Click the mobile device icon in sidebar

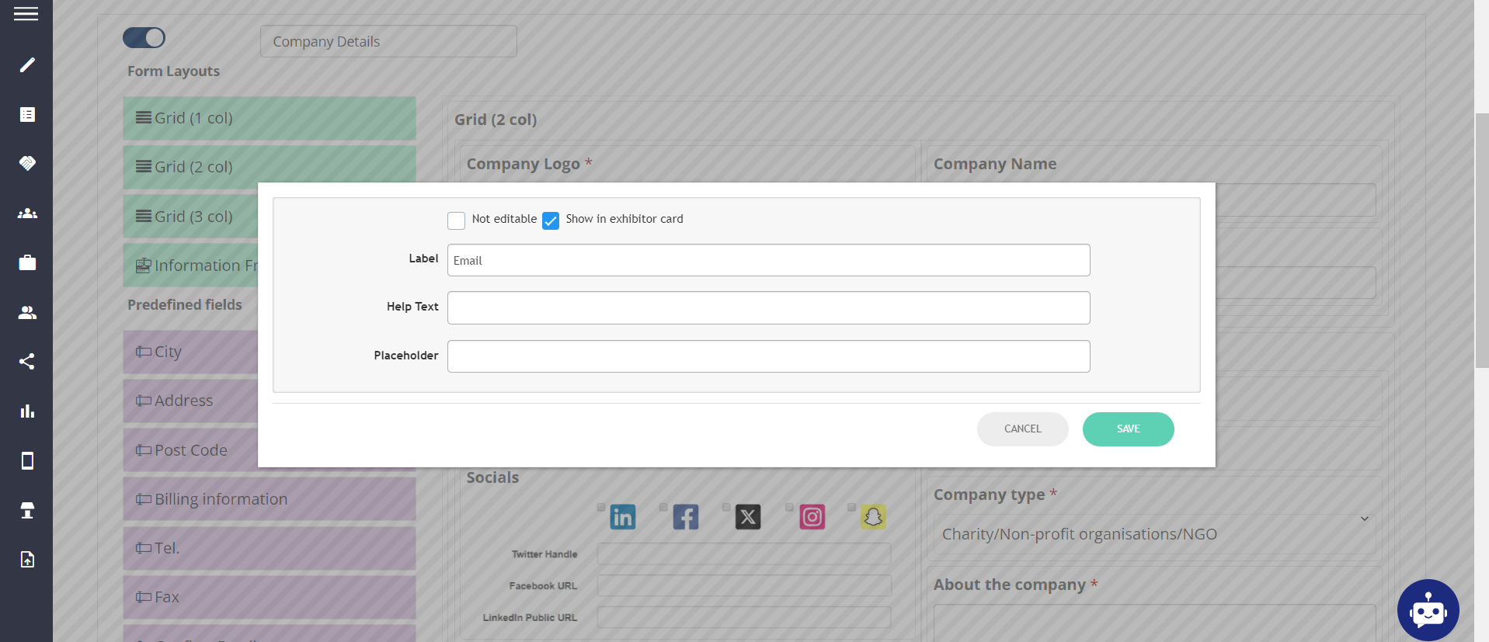(27, 461)
